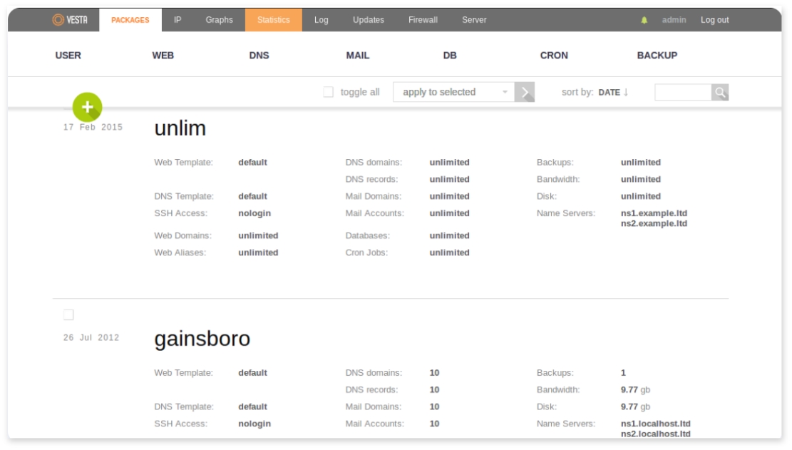The width and height of the screenshot is (792, 450).
Task: Open the WEB section
Action: [163, 56]
